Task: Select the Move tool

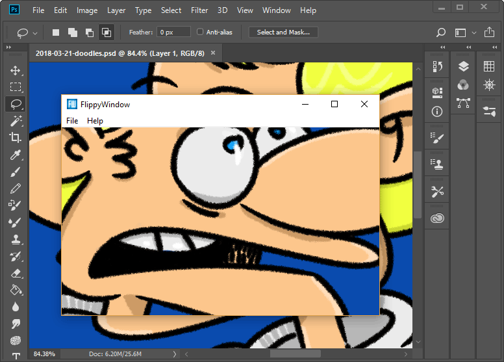Action: click(x=16, y=70)
